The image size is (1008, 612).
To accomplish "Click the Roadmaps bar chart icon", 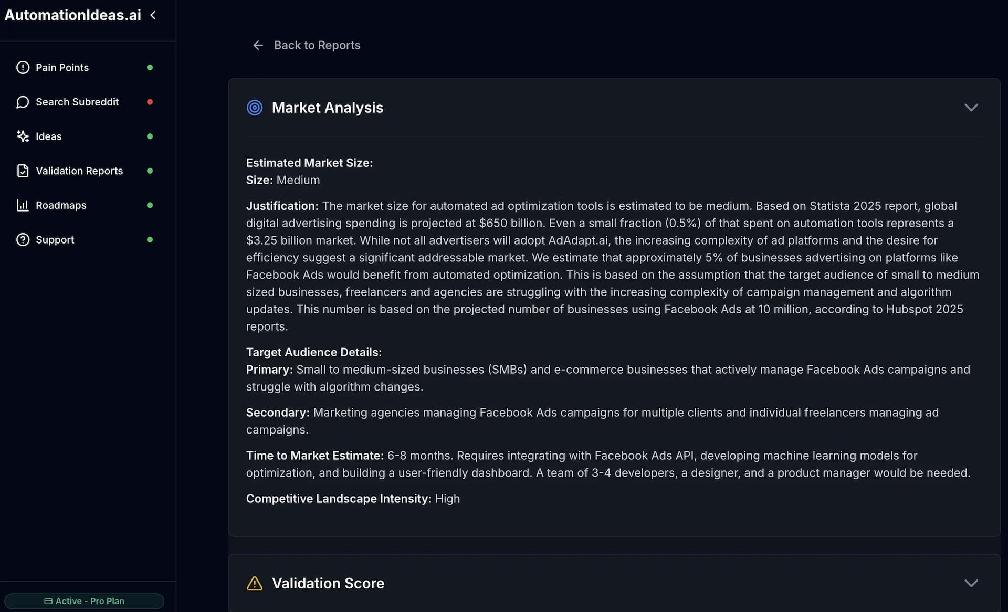I will (x=23, y=205).
